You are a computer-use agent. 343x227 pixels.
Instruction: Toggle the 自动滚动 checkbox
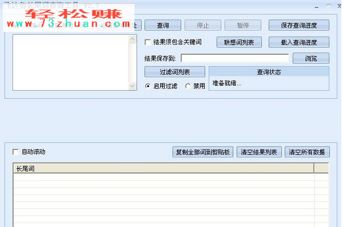[x=16, y=152]
